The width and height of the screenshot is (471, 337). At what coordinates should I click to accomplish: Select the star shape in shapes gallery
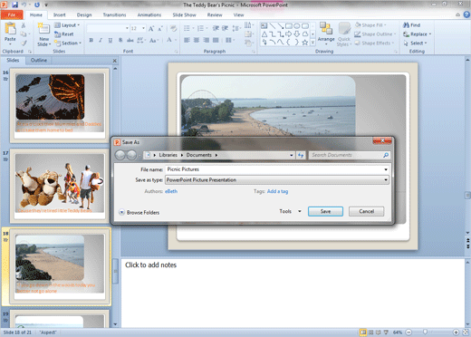305,43
